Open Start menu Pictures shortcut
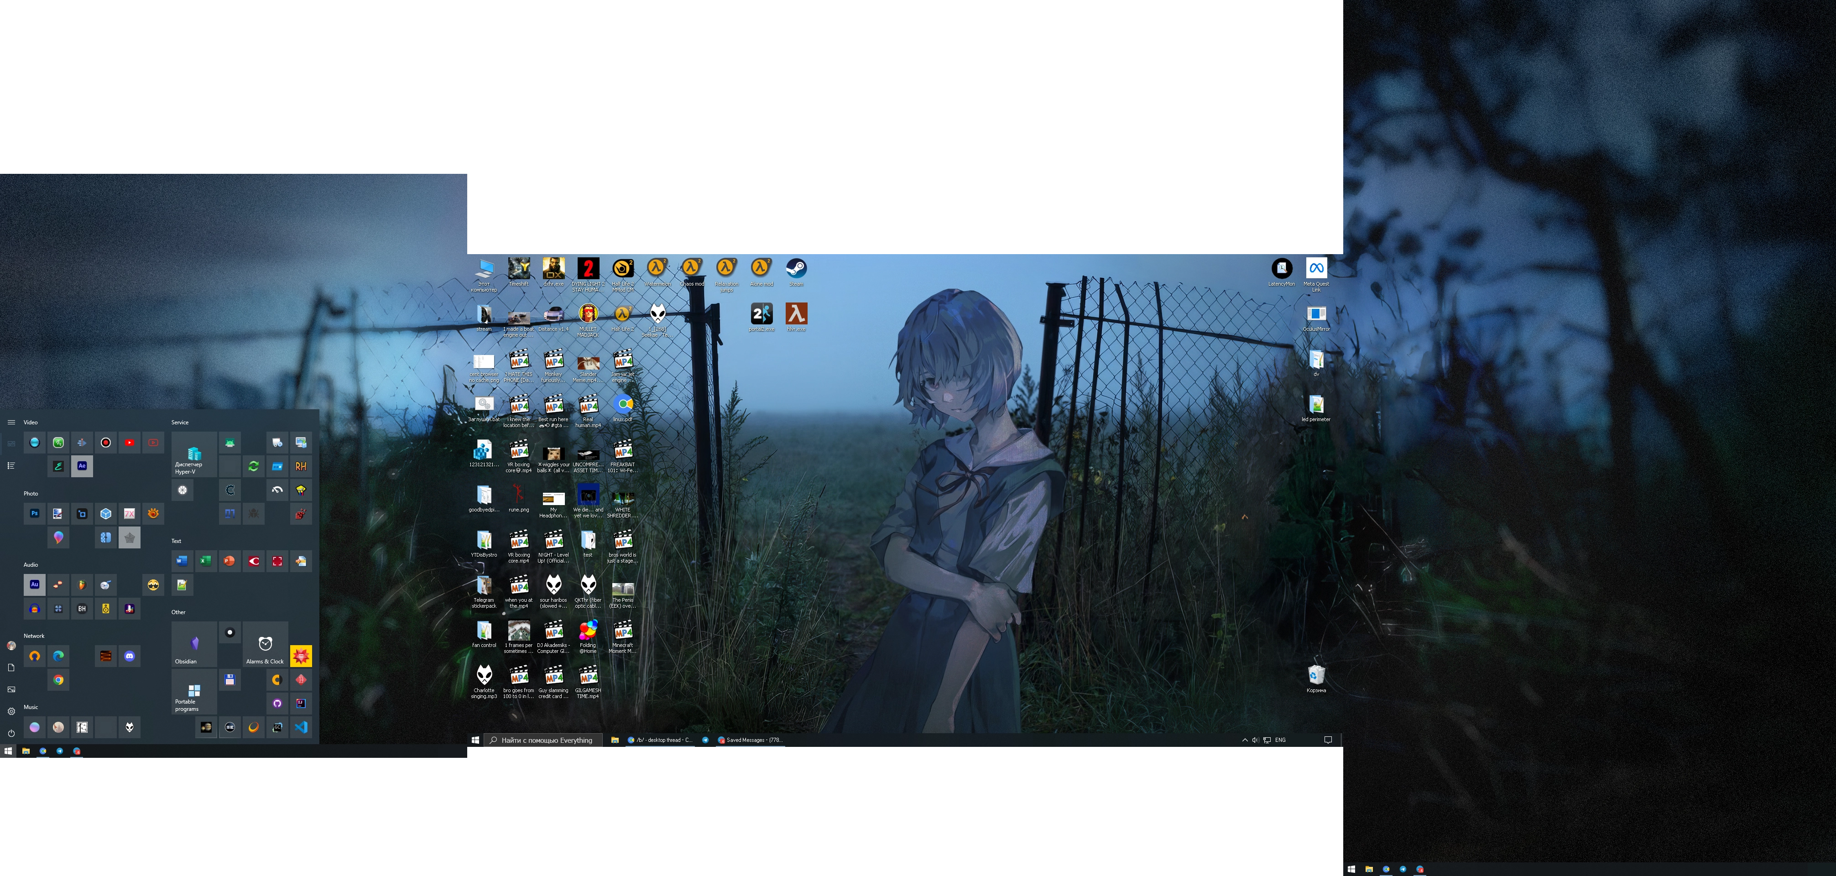This screenshot has width=1836, height=876. 11,689
